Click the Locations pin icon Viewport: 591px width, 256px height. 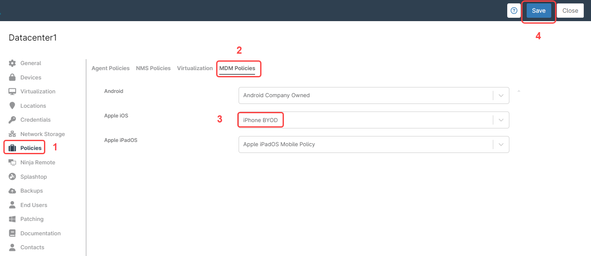click(x=13, y=106)
